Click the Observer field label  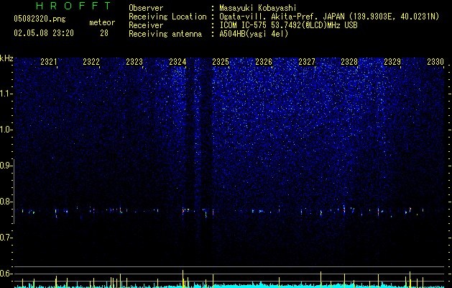pos(146,8)
